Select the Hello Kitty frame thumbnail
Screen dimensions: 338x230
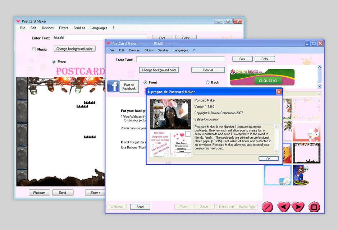(306, 131)
